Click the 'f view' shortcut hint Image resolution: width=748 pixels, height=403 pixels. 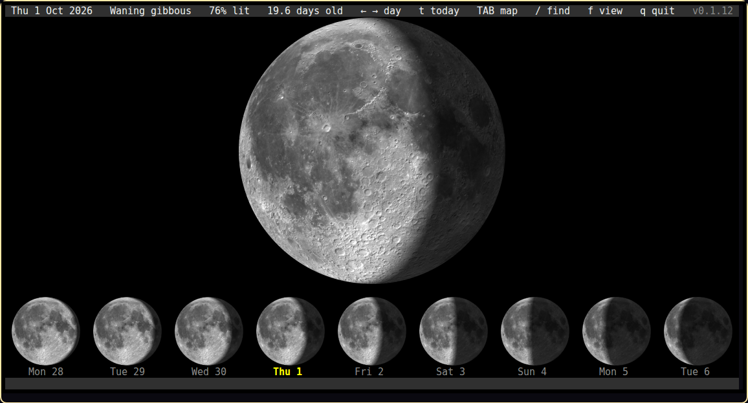(605, 10)
